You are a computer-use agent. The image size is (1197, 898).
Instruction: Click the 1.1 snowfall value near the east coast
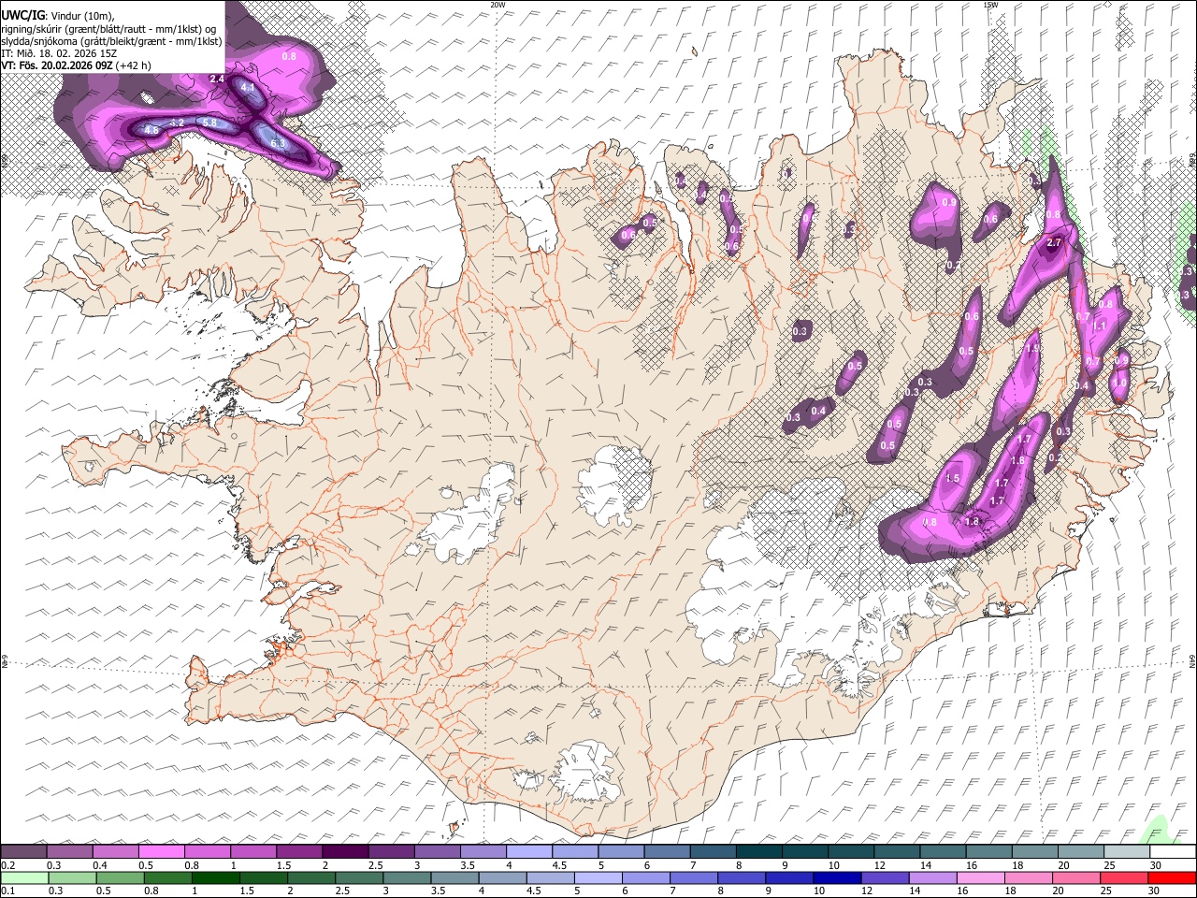click(x=1100, y=326)
